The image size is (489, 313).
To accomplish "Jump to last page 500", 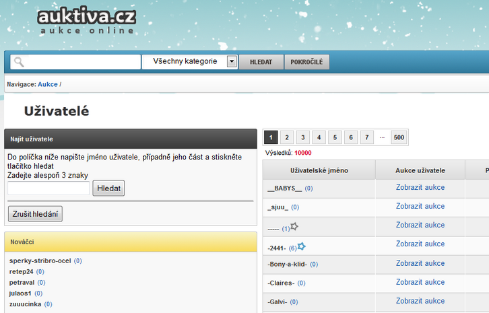I will pyautogui.click(x=399, y=137).
